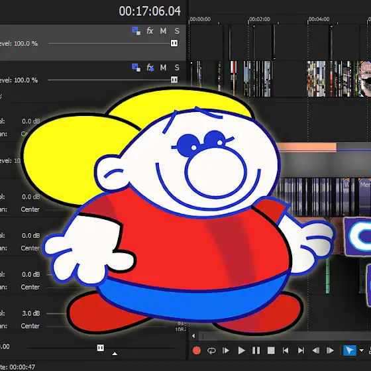This screenshot has height=371, width=371.
Task: Open Track FX on the top video track
Action: (x=150, y=31)
